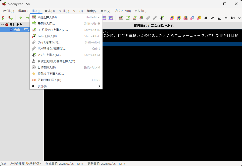Click the text foreground color icon
The image size is (242, 166).
pyautogui.click(x=192, y=18)
